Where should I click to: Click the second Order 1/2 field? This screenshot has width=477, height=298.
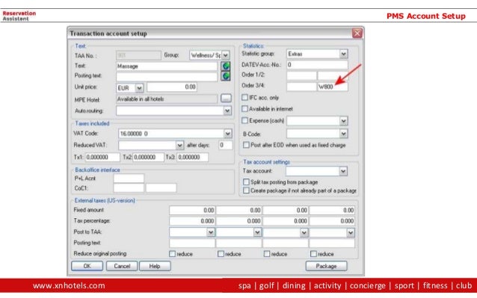click(x=333, y=75)
